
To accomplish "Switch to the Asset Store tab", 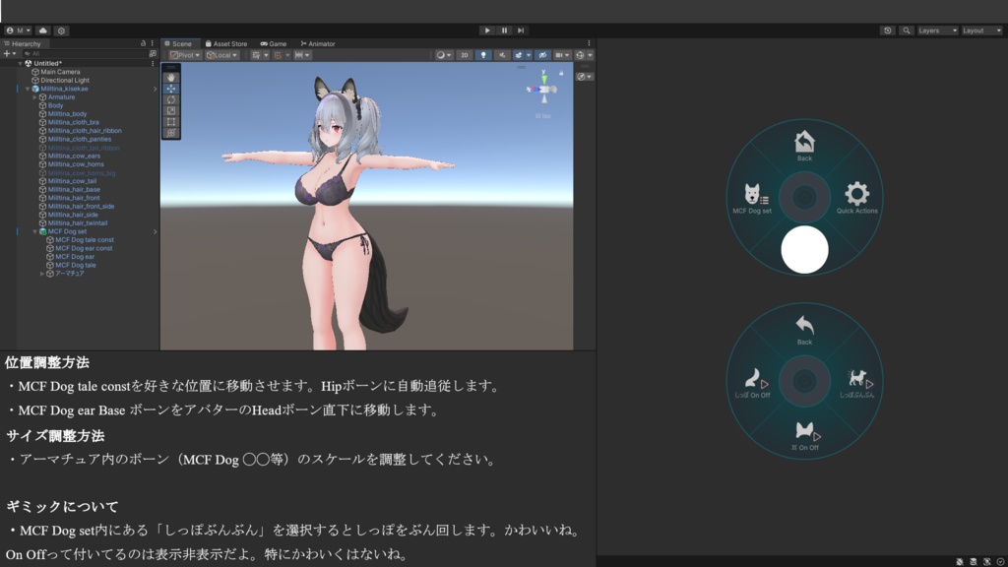I will coord(225,43).
